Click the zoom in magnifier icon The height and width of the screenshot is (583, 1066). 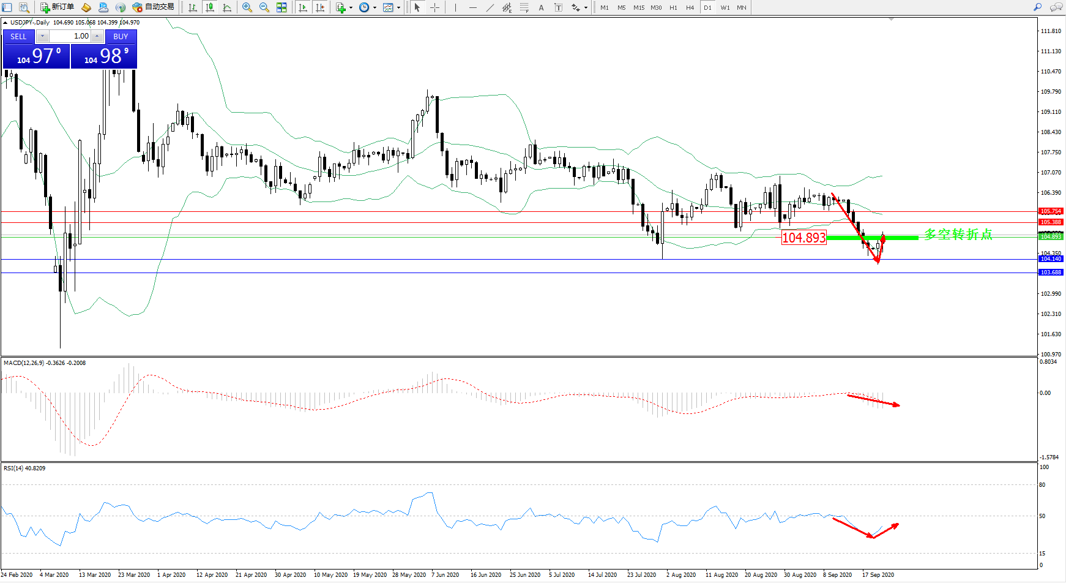(247, 7)
